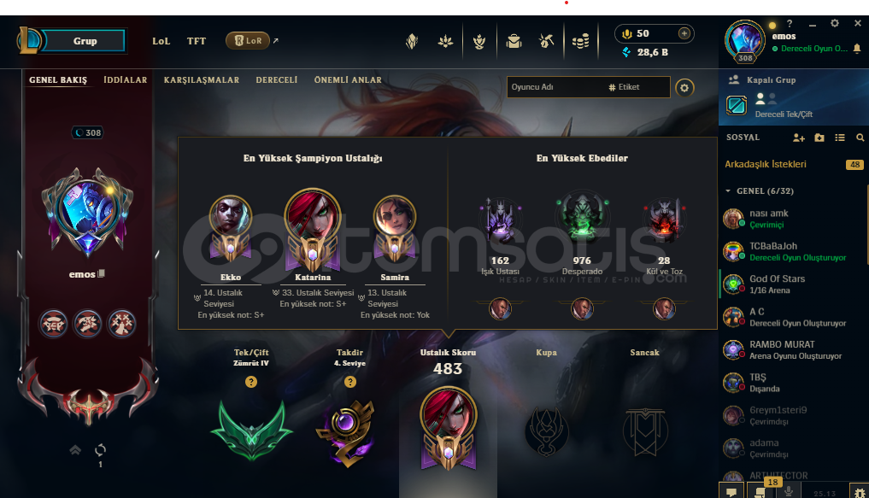Open the Crafting hammer icon
This screenshot has height=498, width=869.
click(547, 41)
